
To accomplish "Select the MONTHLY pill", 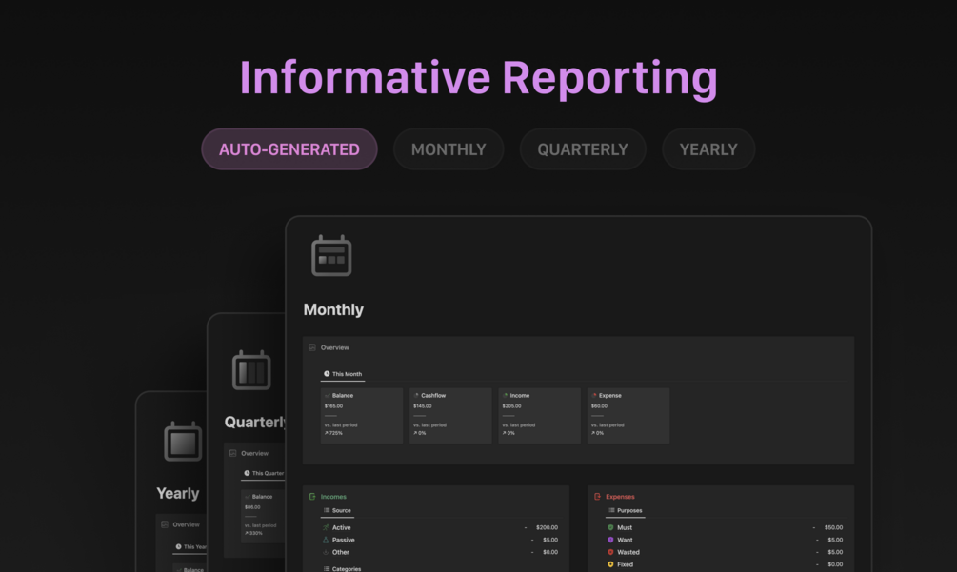I will pos(449,148).
